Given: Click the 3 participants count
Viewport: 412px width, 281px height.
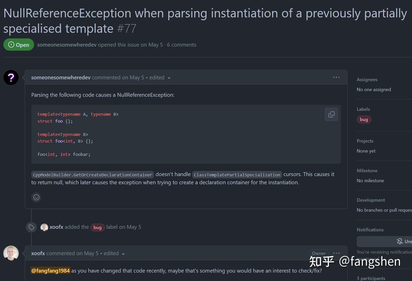Looking at the screenshot, I should click(371, 278).
